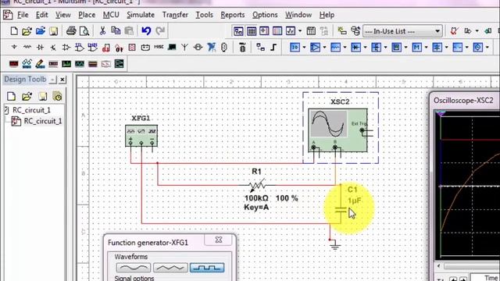Open the MISC component group
The image size is (500, 281).
(159, 47)
